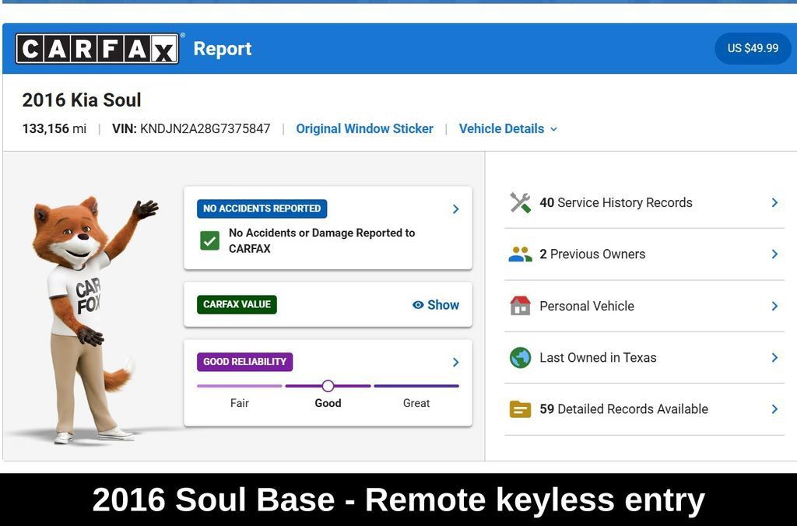The width and height of the screenshot is (797, 526).
Task: Click the reliability slider handle at Good
Action: point(328,386)
